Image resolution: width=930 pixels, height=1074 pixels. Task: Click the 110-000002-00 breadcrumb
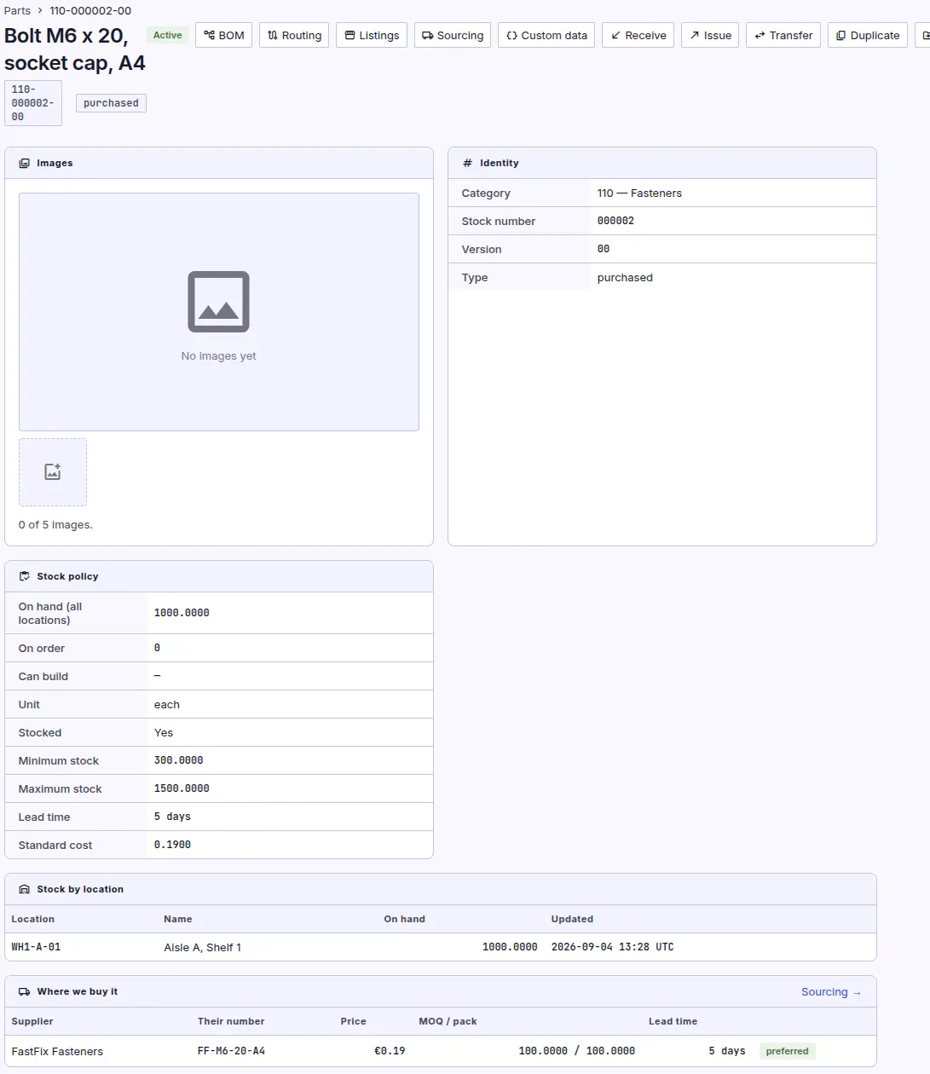pos(90,10)
